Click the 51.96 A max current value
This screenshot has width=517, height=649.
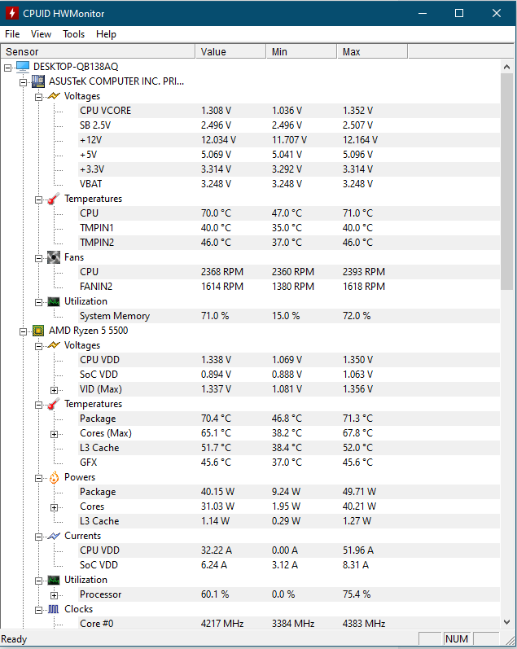pos(358,550)
